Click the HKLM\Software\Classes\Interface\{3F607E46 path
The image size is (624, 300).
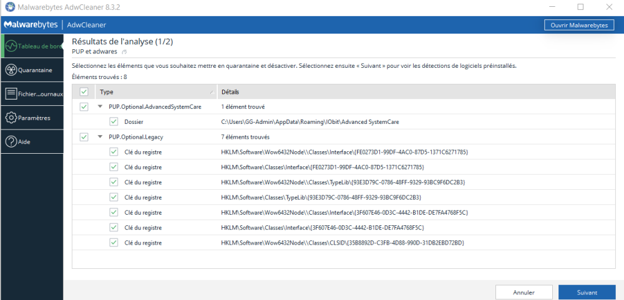coord(323,227)
